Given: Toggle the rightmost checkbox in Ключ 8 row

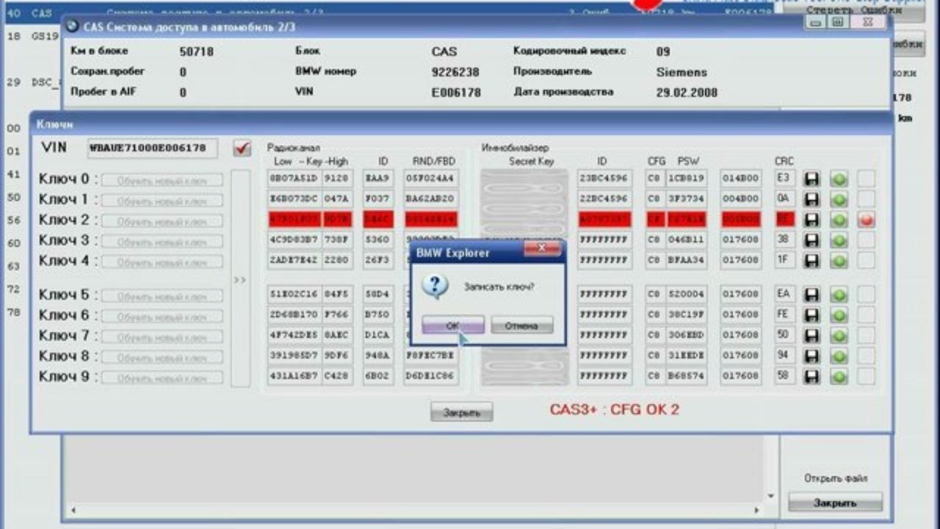Looking at the screenshot, I should (867, 356).
